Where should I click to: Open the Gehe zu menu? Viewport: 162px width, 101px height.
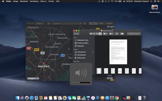(x=43, y=1)
